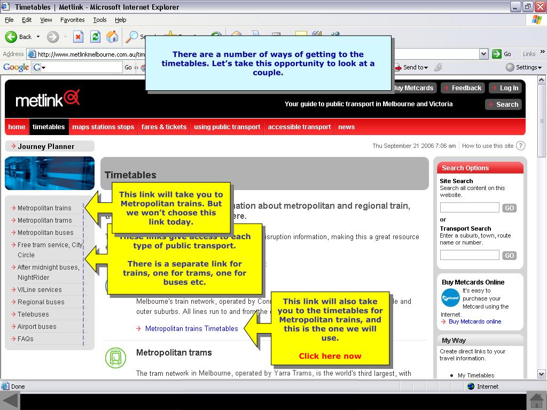Expand the Links toolbar chevron
This screenshot has height=410, width=547.
click(542, 52)
